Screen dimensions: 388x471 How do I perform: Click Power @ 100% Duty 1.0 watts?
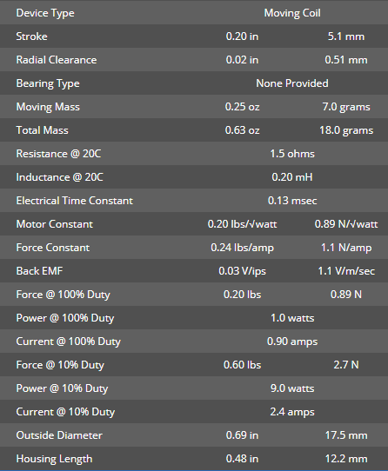292,318
